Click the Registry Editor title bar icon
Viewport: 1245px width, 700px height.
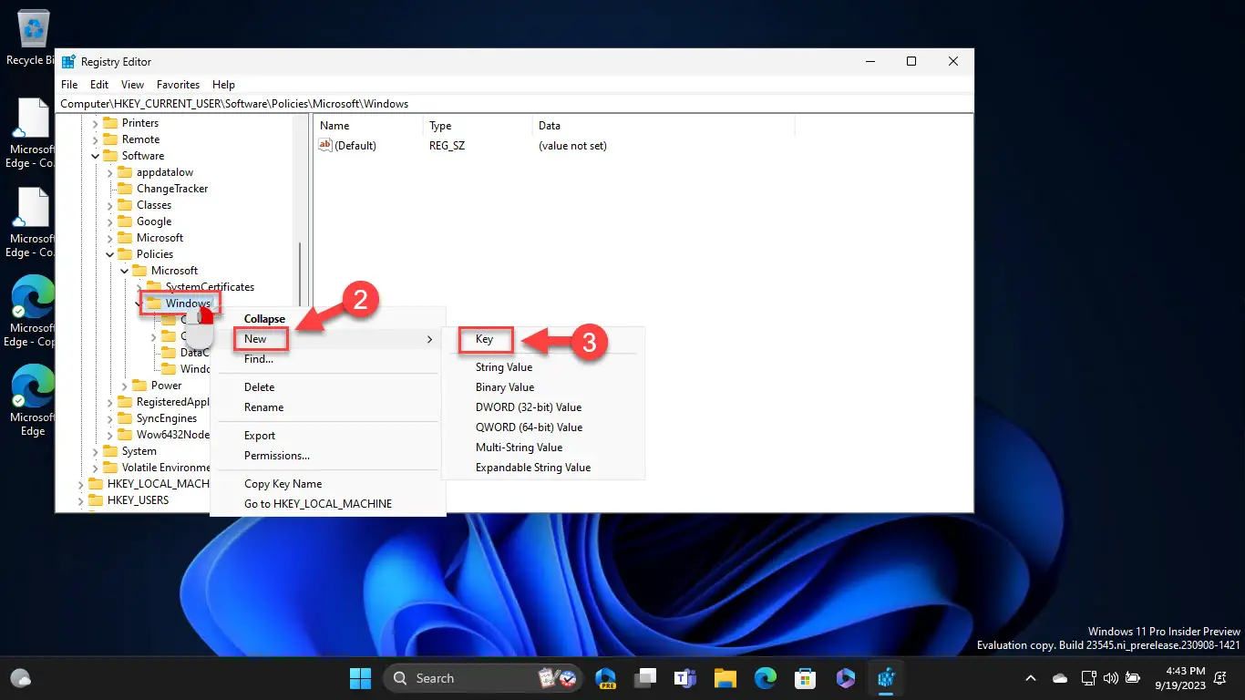click(68, 61)
